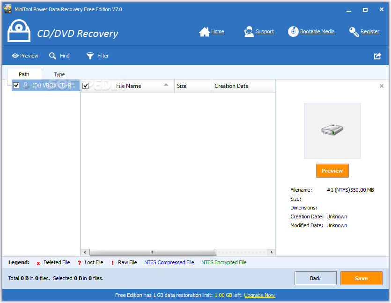Click the NTFS Compressed File legend text
This screenshot has height=303, width=391.
pos(169,262)
